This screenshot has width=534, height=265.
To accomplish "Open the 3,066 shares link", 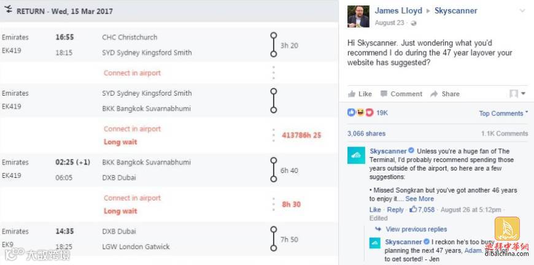I will point(366,134).
